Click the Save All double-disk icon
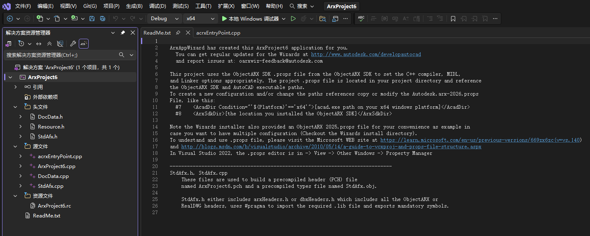Image resolution: width=590 pixels, height=236 pixels. coord(102,19)
